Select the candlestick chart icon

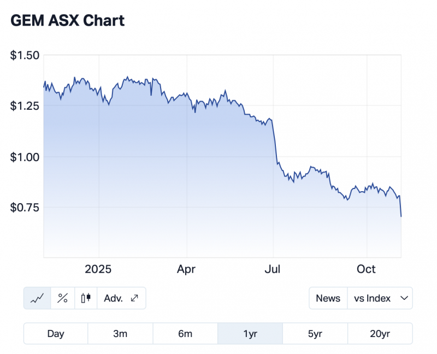pyautogui.click(x=85, y=298)
